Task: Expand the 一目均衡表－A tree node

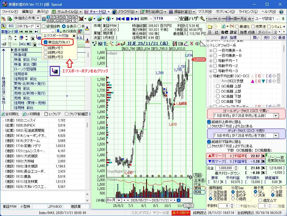Action: point(211,51)
